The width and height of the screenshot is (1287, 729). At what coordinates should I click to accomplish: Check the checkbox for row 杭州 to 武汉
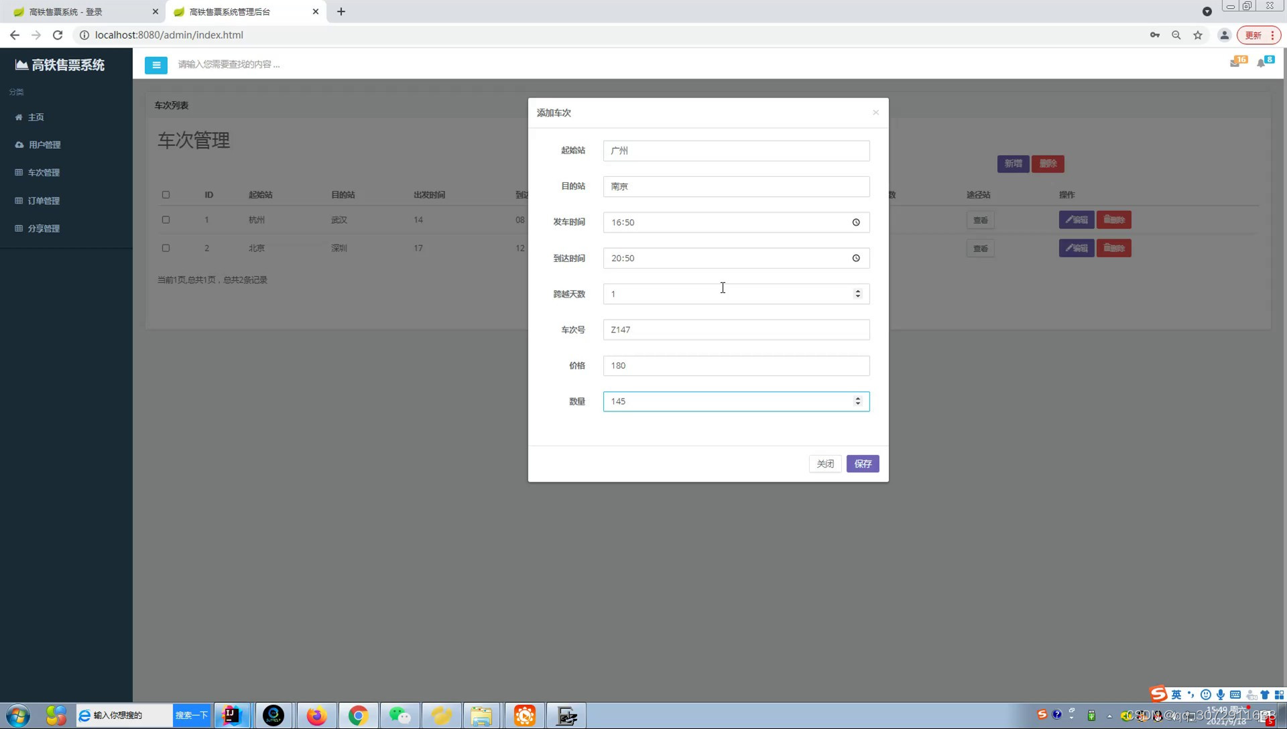click(166, 220)
